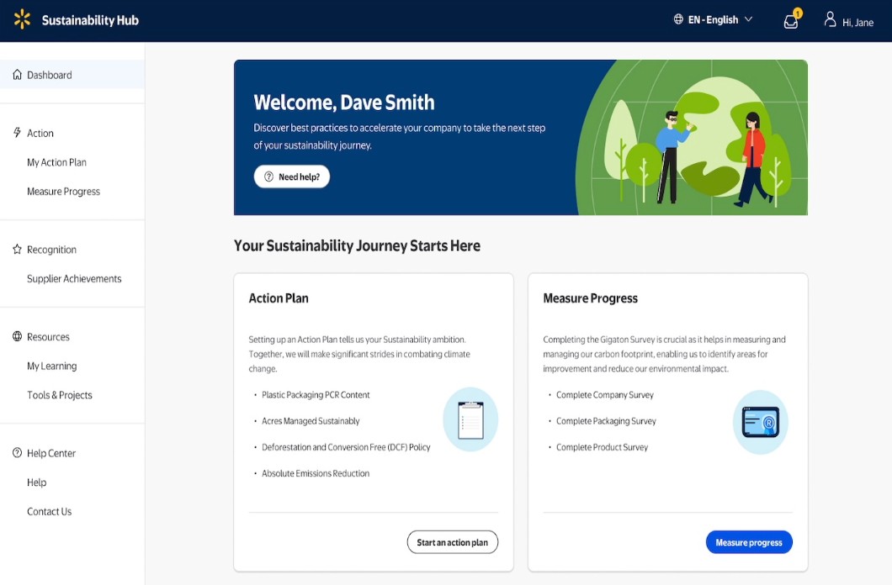Click Complete Product Survey item
This screenshot has height=585, width=892.
pyautogui.click(x=602, y=447)
